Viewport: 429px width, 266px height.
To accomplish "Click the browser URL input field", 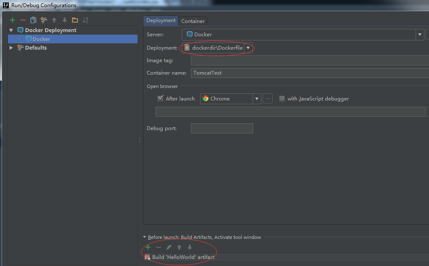I will (290, 112).
